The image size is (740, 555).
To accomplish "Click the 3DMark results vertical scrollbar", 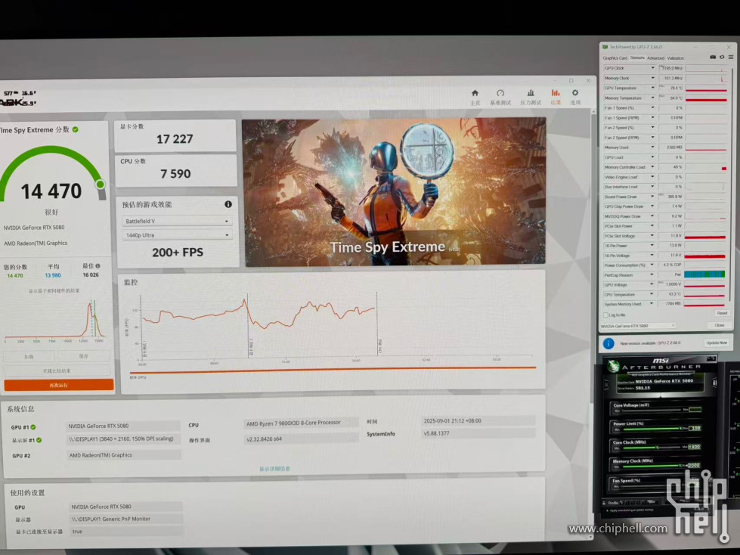I will pyautogui.click(x=593, y=324).
